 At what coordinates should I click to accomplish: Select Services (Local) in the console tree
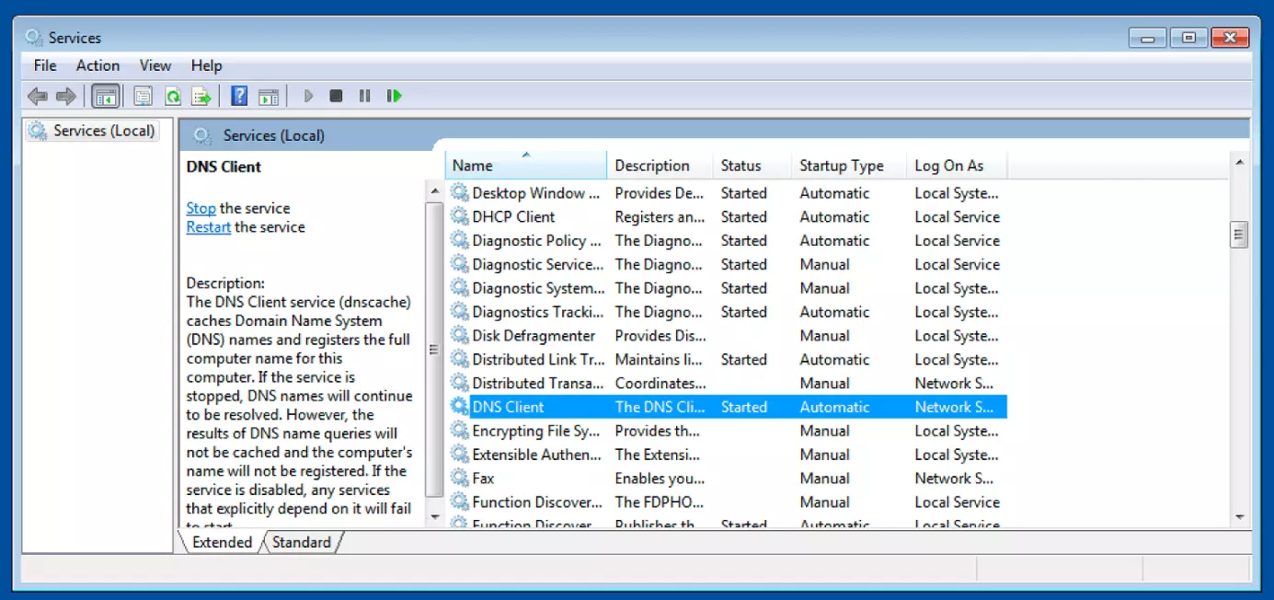pyautogui.click(x=103, y=131)
